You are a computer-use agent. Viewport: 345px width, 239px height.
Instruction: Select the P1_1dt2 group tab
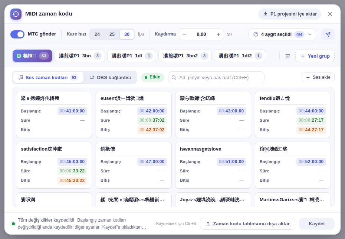[x=240, y=56]
